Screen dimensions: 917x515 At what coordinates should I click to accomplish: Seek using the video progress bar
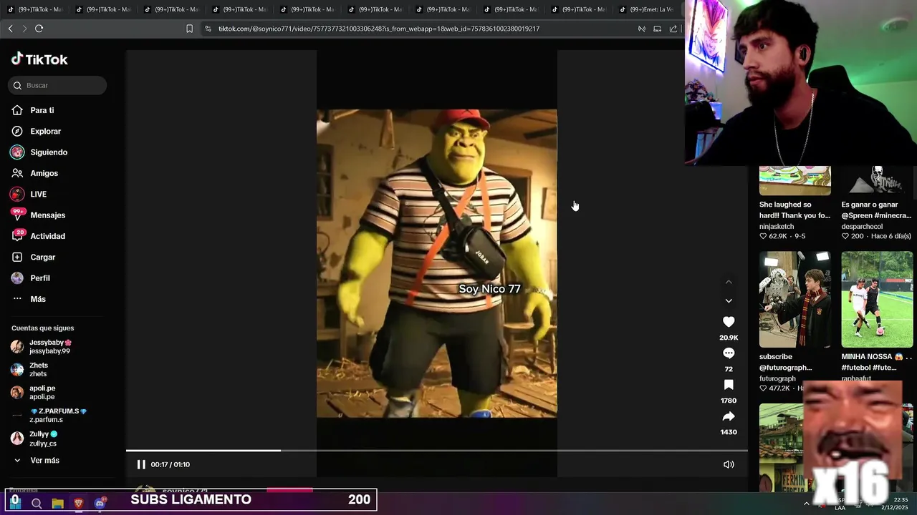(436, 451)
